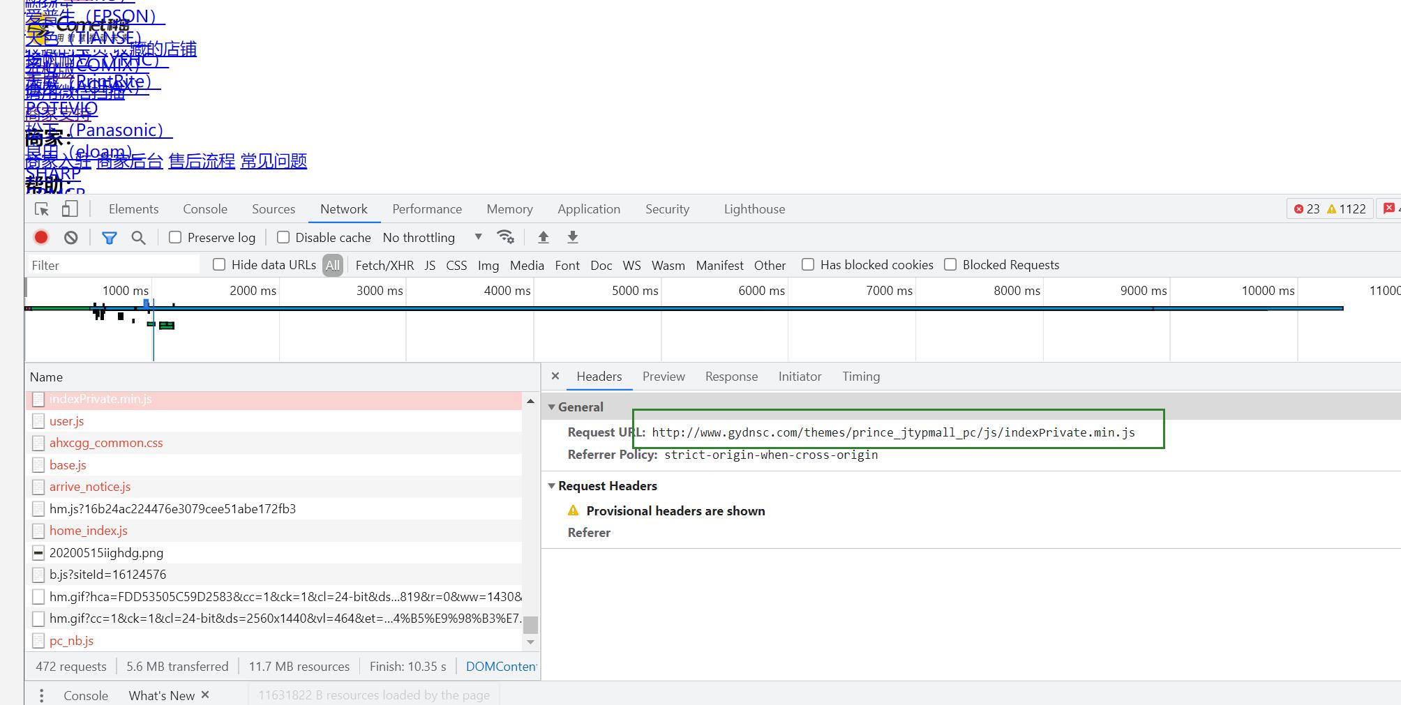The height and width of the screenshot is (705, 1401).
Task: Enable Disable cache checkbox
Action: tap(283, 237)
